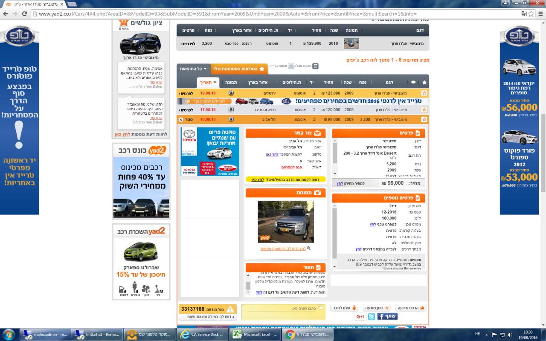Open the 'המודעות המסומנות שלי' tab

click(238, 69)
